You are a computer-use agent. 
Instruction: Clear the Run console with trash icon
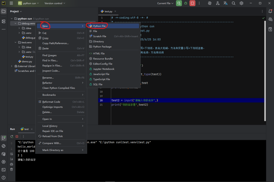(12, 169)
